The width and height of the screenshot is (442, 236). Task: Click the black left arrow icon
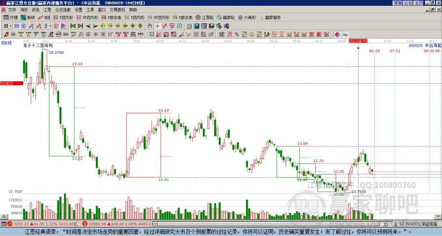click(88, 26)
